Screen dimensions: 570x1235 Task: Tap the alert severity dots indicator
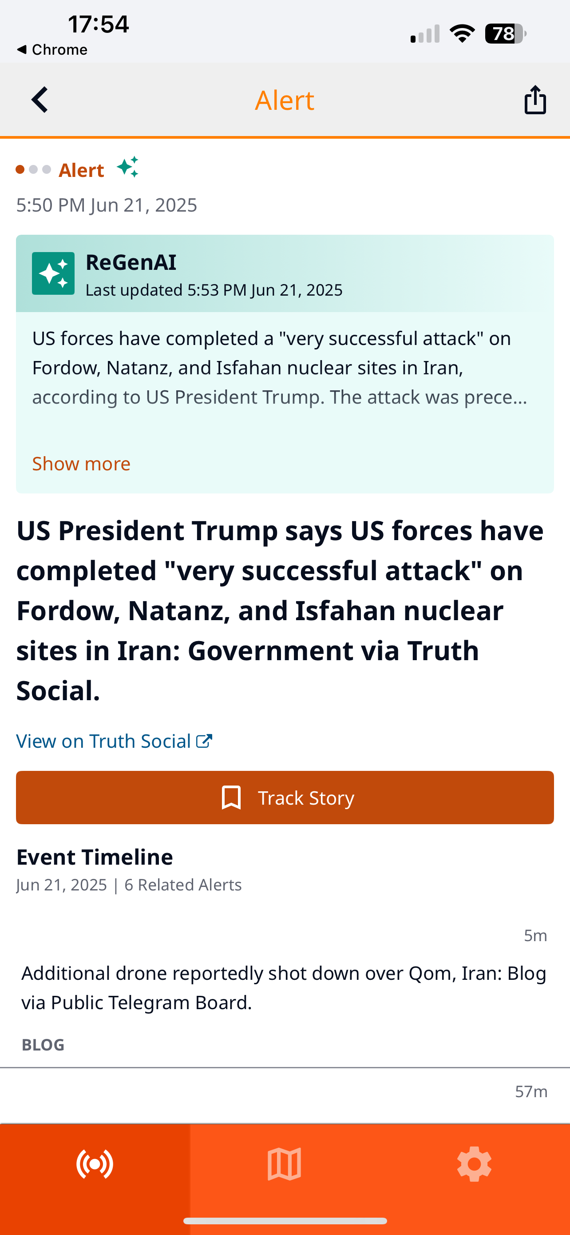pos(33,170)
